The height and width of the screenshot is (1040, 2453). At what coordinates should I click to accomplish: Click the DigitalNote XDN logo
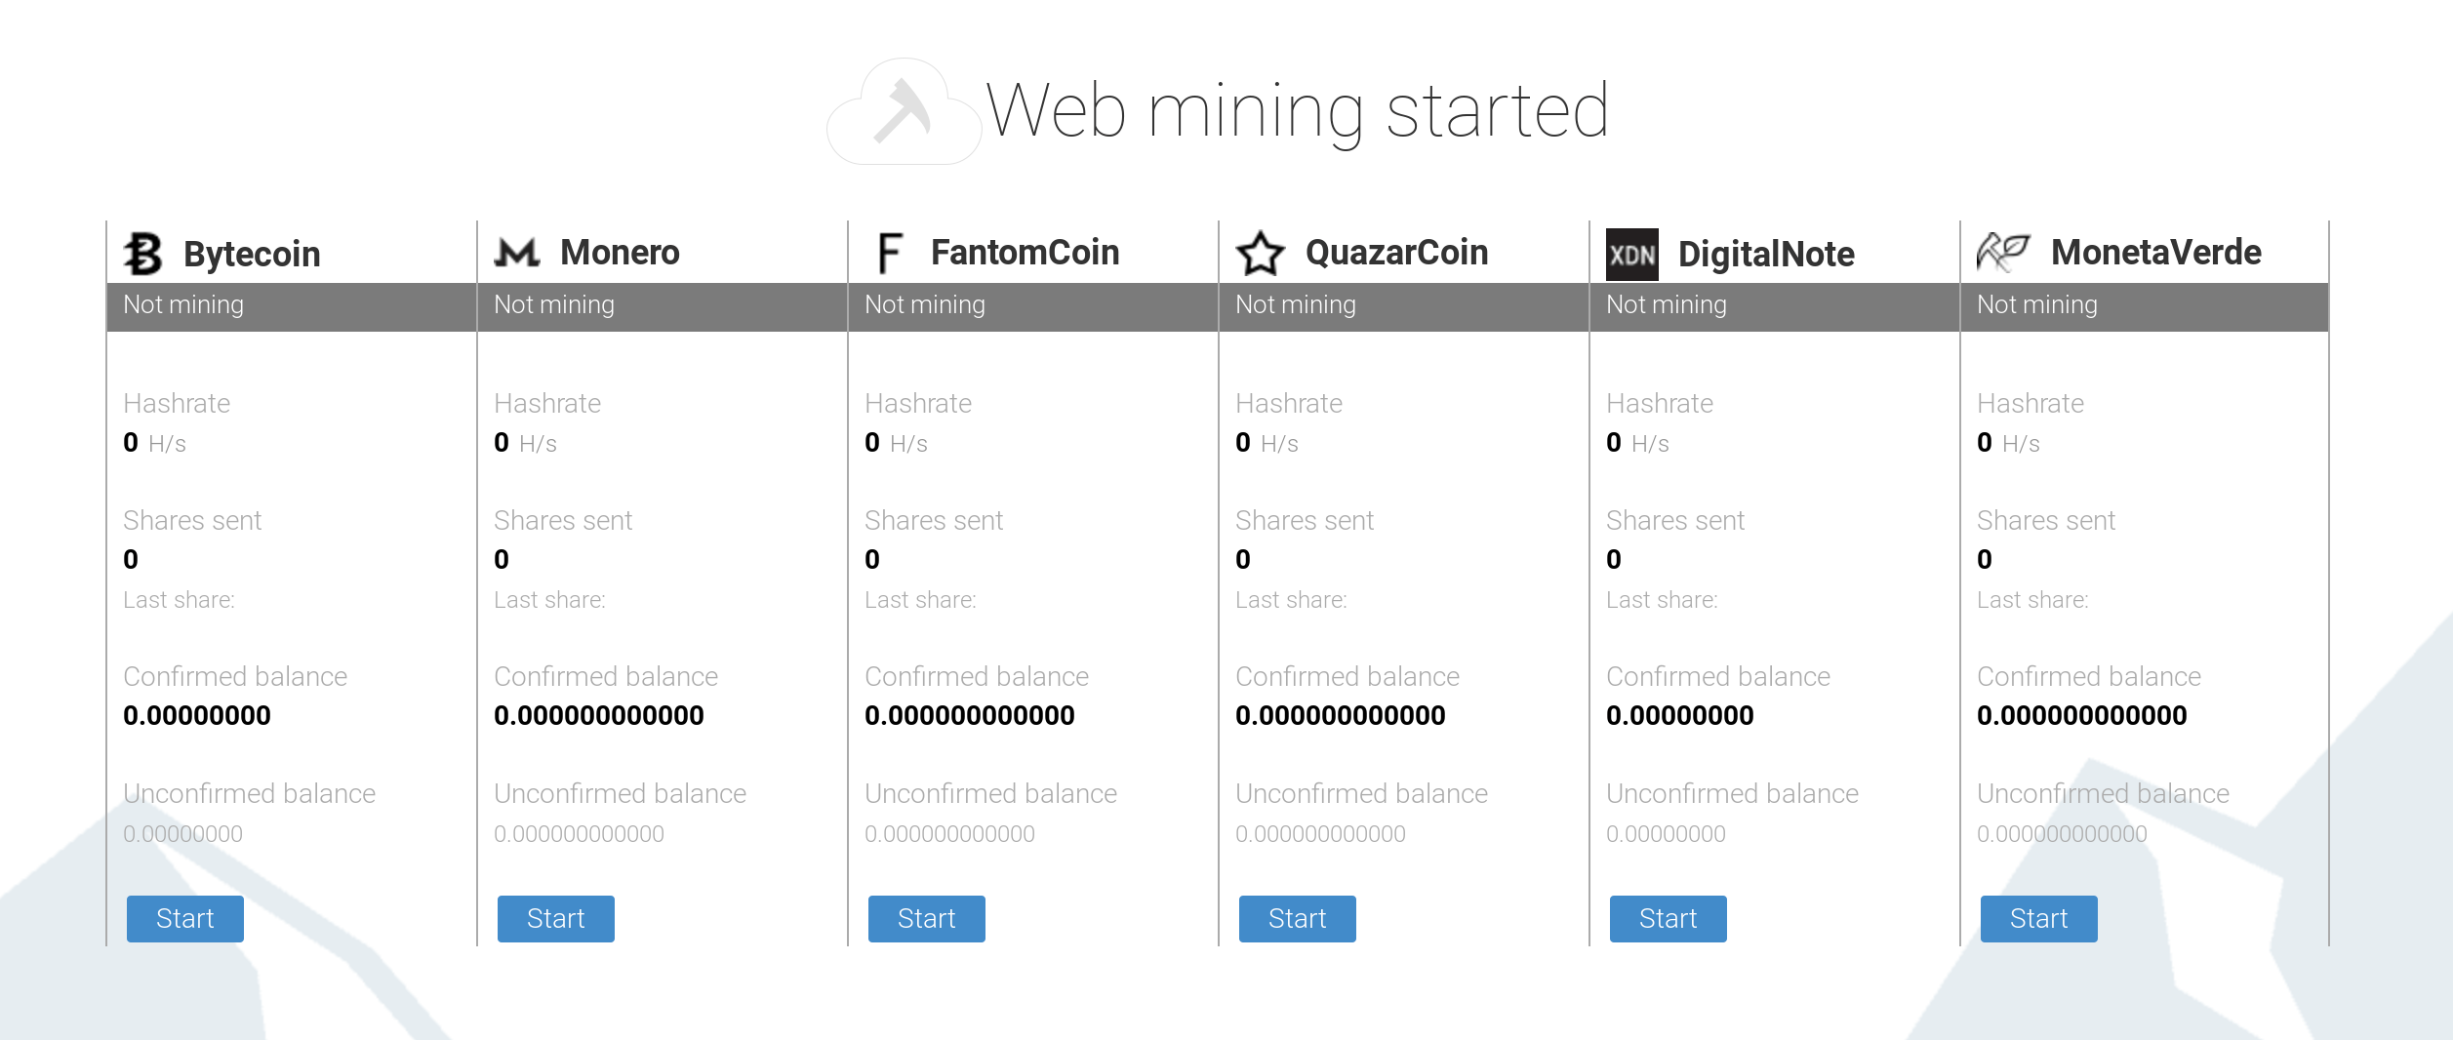pos(1632,255)
